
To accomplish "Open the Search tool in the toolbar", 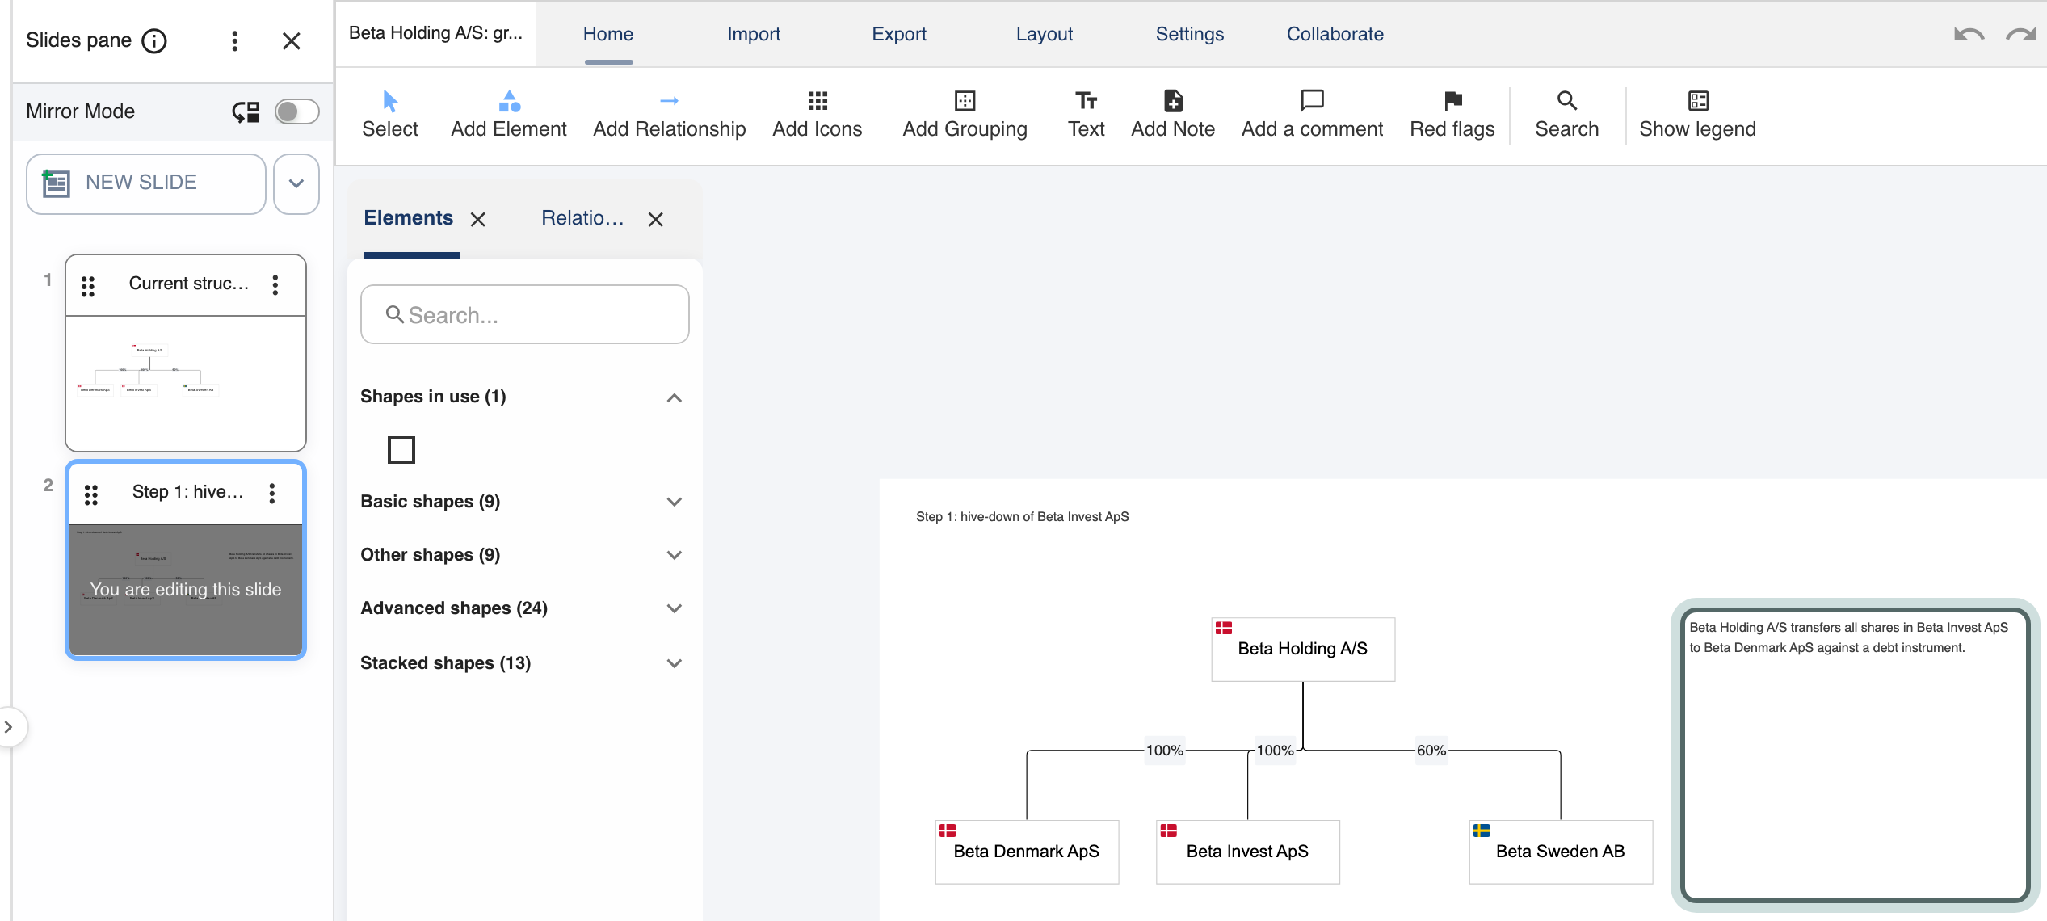I will [x=1566, y=115].
